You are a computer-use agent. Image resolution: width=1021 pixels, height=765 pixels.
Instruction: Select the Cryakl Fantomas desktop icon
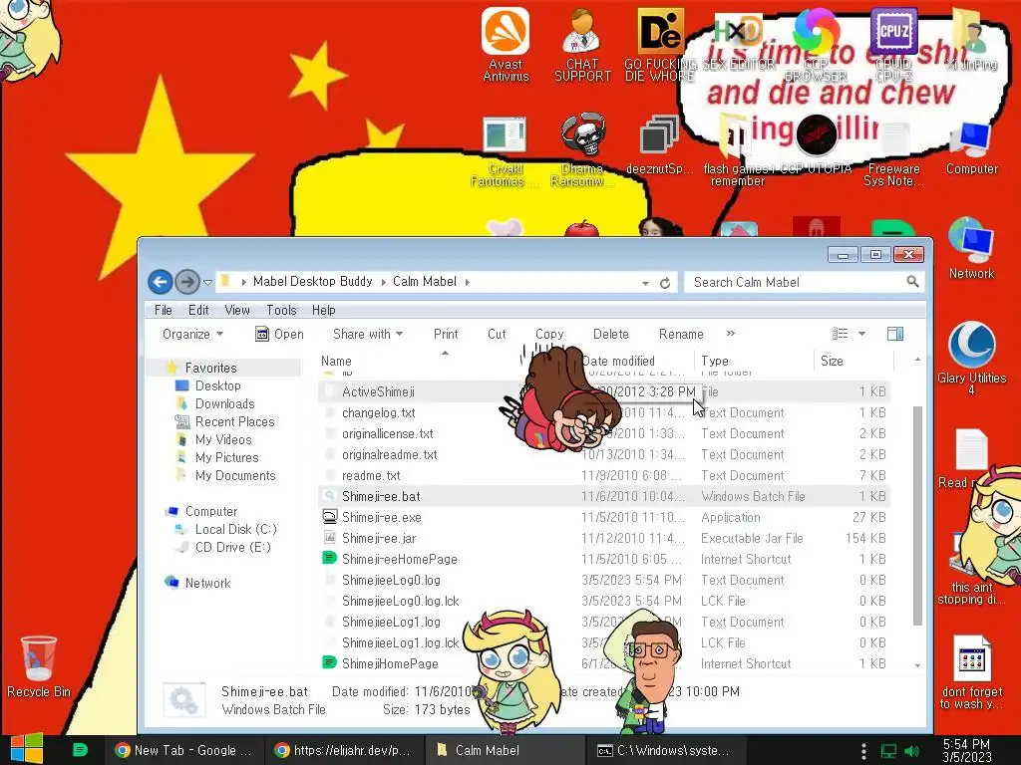(x=505, y=151)
